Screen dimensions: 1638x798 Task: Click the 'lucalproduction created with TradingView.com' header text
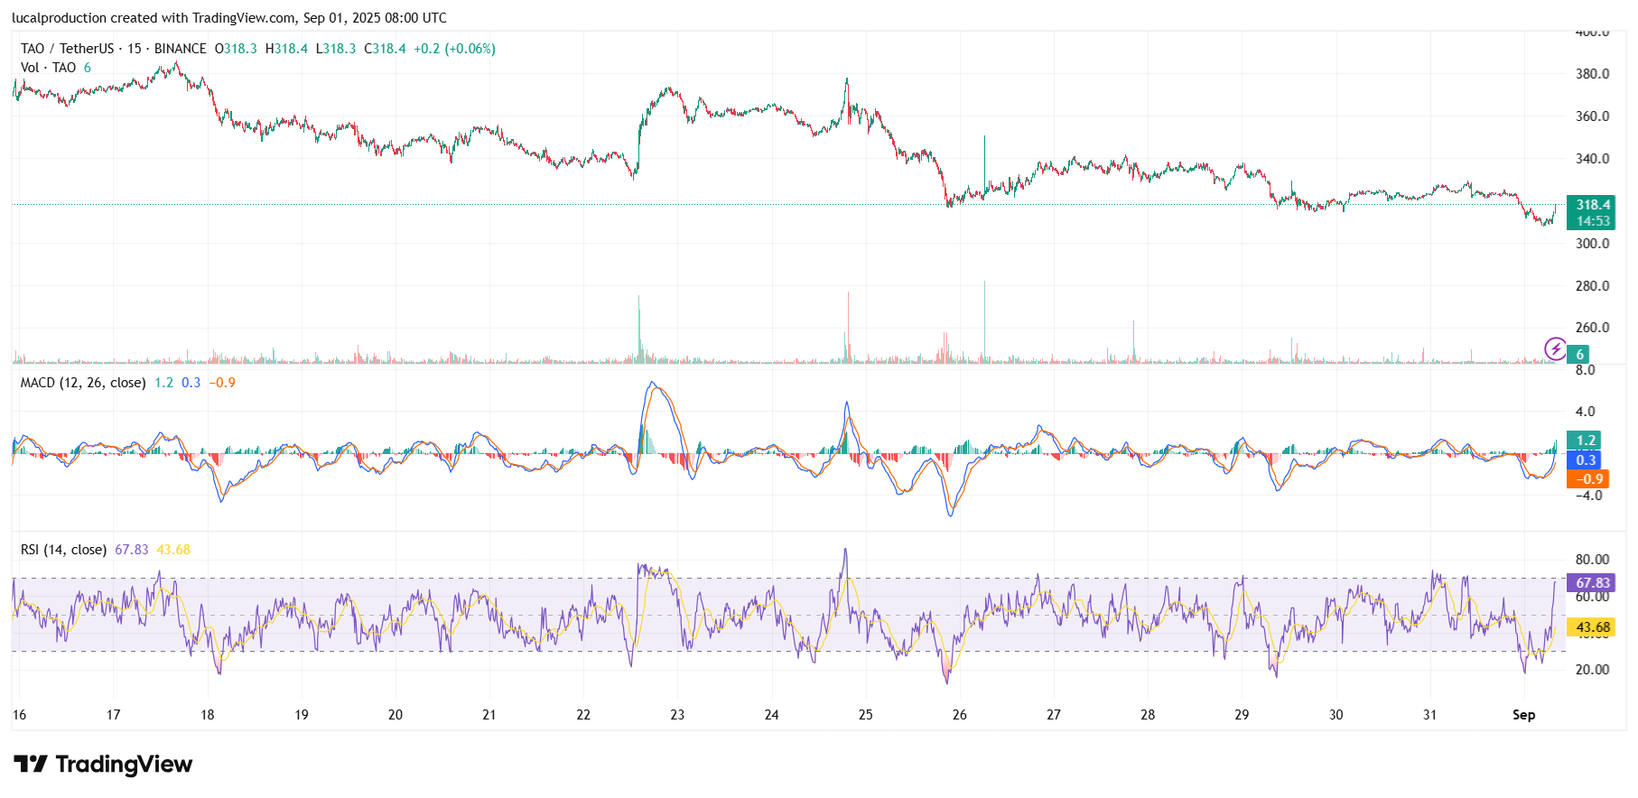pos(154,18)
